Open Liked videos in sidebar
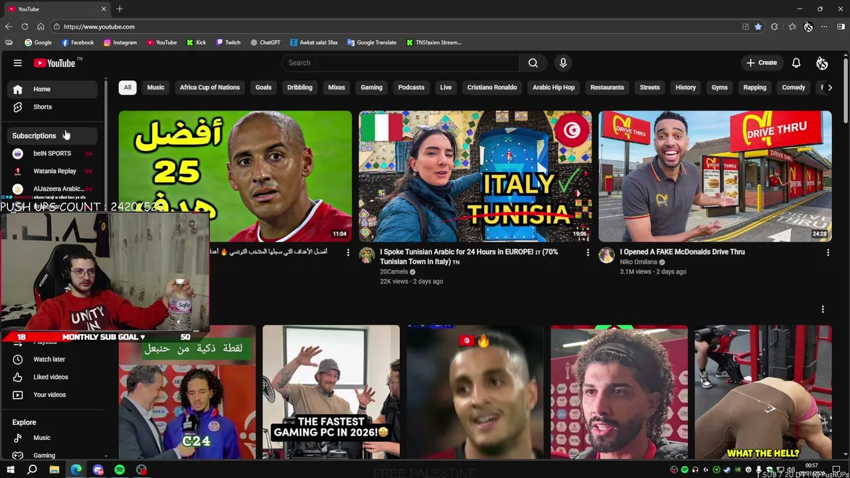The height and width of the screenshot is (478, 850). coord(53,377)
